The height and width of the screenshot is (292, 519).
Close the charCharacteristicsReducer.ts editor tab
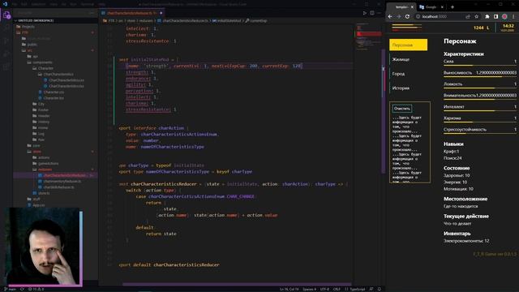(161, 13)
